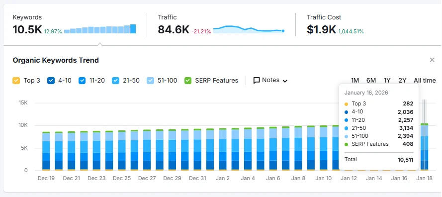This screenshot has width=442, height=197.
Task: Close the Organic Keywords Trend panel
Action: [x=432, y=60]
